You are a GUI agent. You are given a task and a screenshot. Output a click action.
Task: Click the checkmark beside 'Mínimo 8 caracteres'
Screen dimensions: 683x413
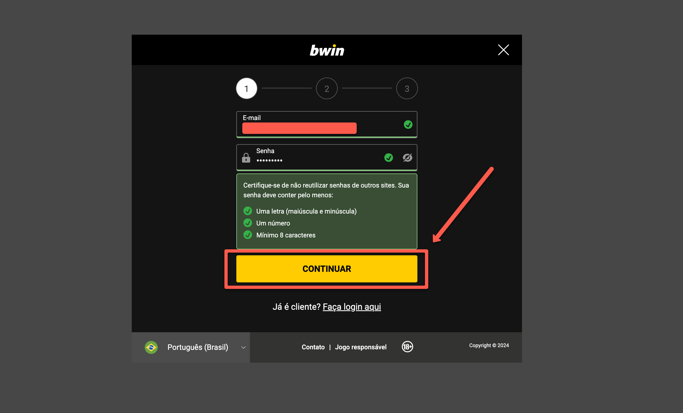click(247, 235)
